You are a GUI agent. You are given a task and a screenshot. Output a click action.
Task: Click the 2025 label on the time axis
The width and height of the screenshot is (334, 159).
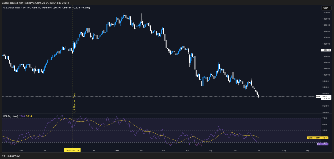(x=117, y=151)
